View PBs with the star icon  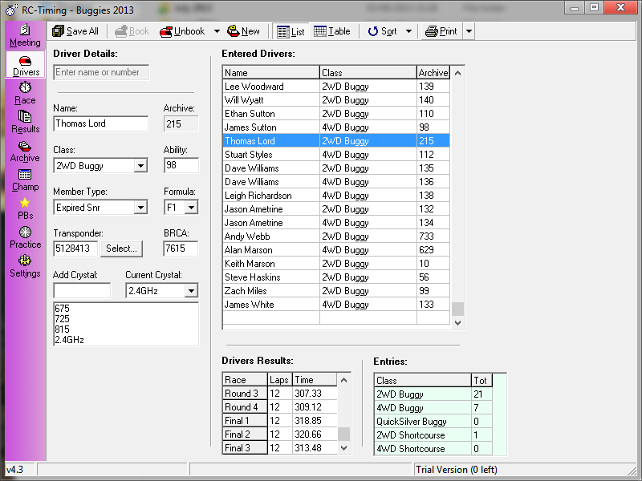click(25, 208)
